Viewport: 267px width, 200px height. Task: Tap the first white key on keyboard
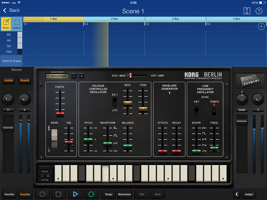[x=58, y=173]
